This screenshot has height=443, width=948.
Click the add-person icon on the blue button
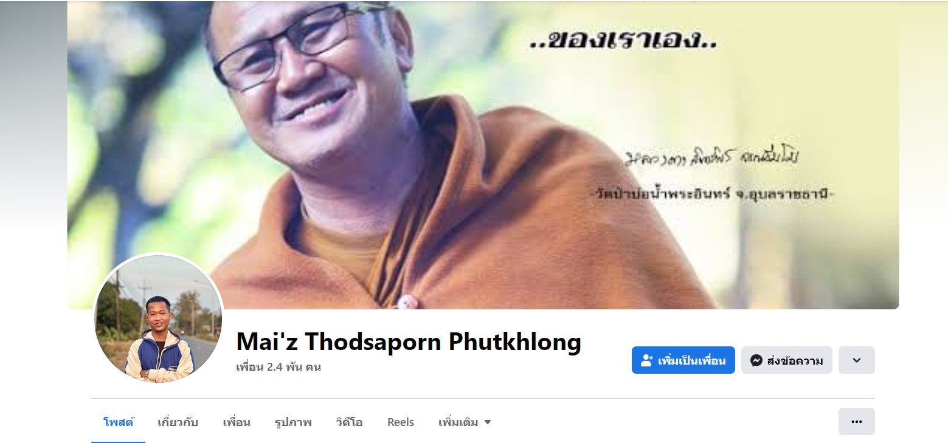click(647, 360)
